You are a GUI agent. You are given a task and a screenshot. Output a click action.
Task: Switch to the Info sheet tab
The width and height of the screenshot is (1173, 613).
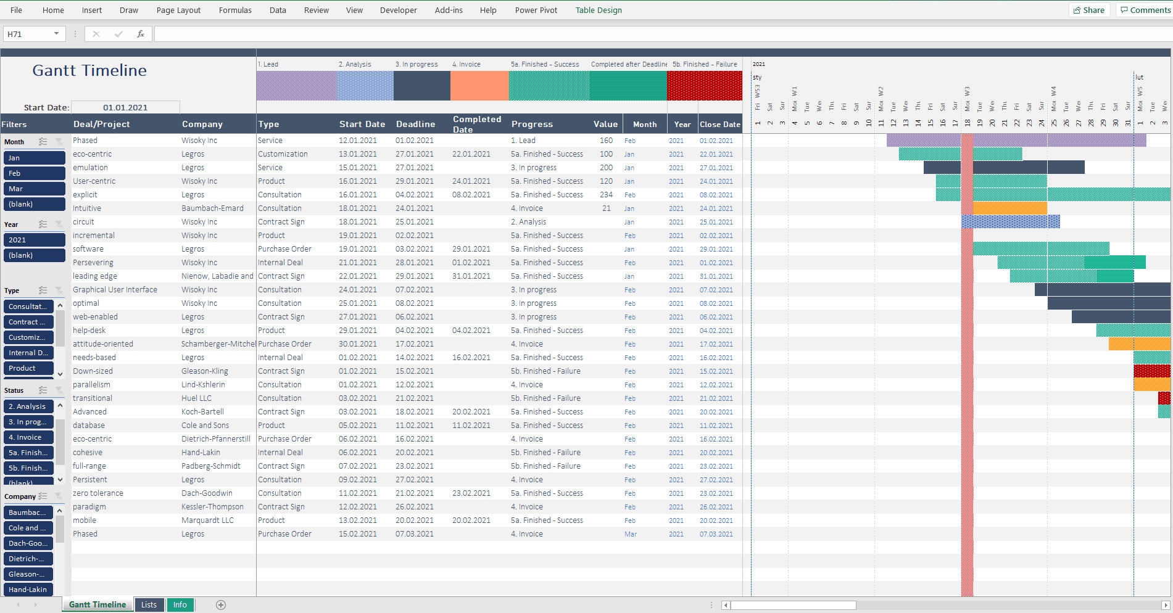[180, 605]
